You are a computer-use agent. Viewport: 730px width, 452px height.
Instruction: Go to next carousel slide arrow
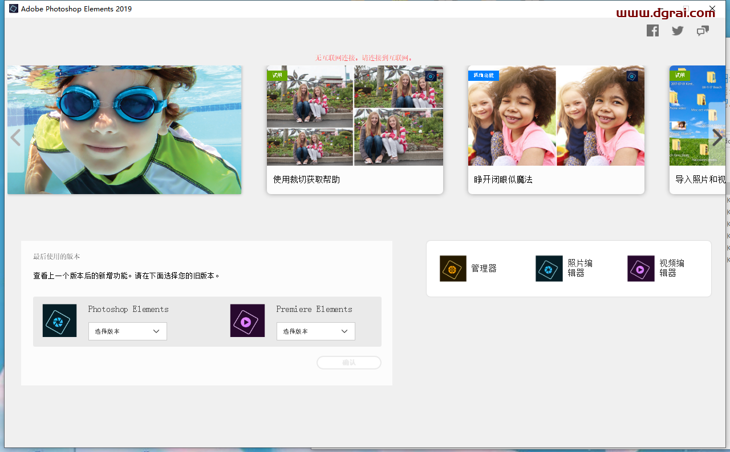click(x=717, y=137)
